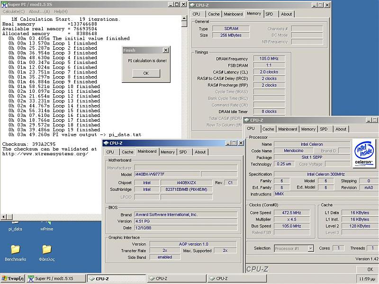Viewport: 379px width, 284px height.
Task: Click the motherboard Model field i440BX-W977TF
Action: pos(167,174)
